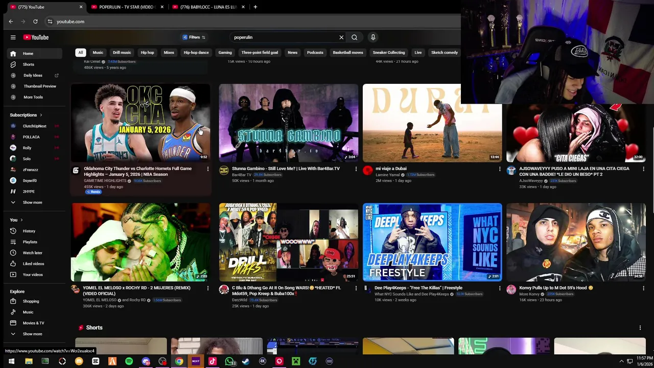Viewport: 654px width, 368px height.
Task: Start voice search with the microphone
Action: [373, 37]
